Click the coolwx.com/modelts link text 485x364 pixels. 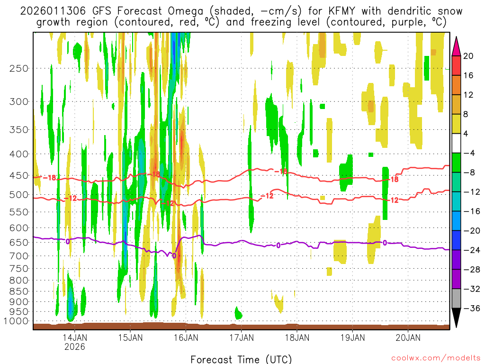[436, 358]
